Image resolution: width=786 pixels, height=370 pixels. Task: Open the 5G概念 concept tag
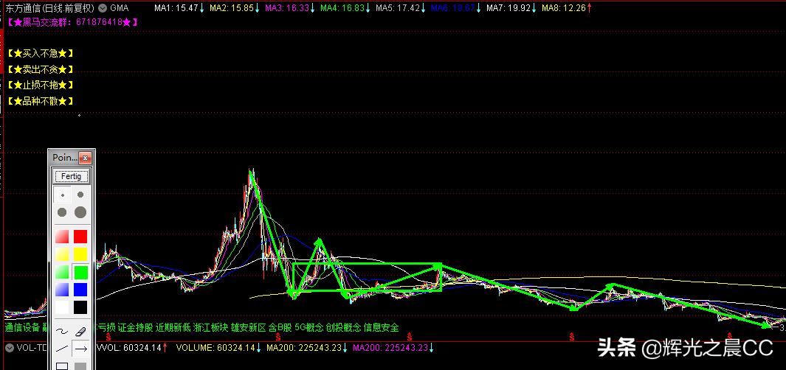[x=308, y=327]
